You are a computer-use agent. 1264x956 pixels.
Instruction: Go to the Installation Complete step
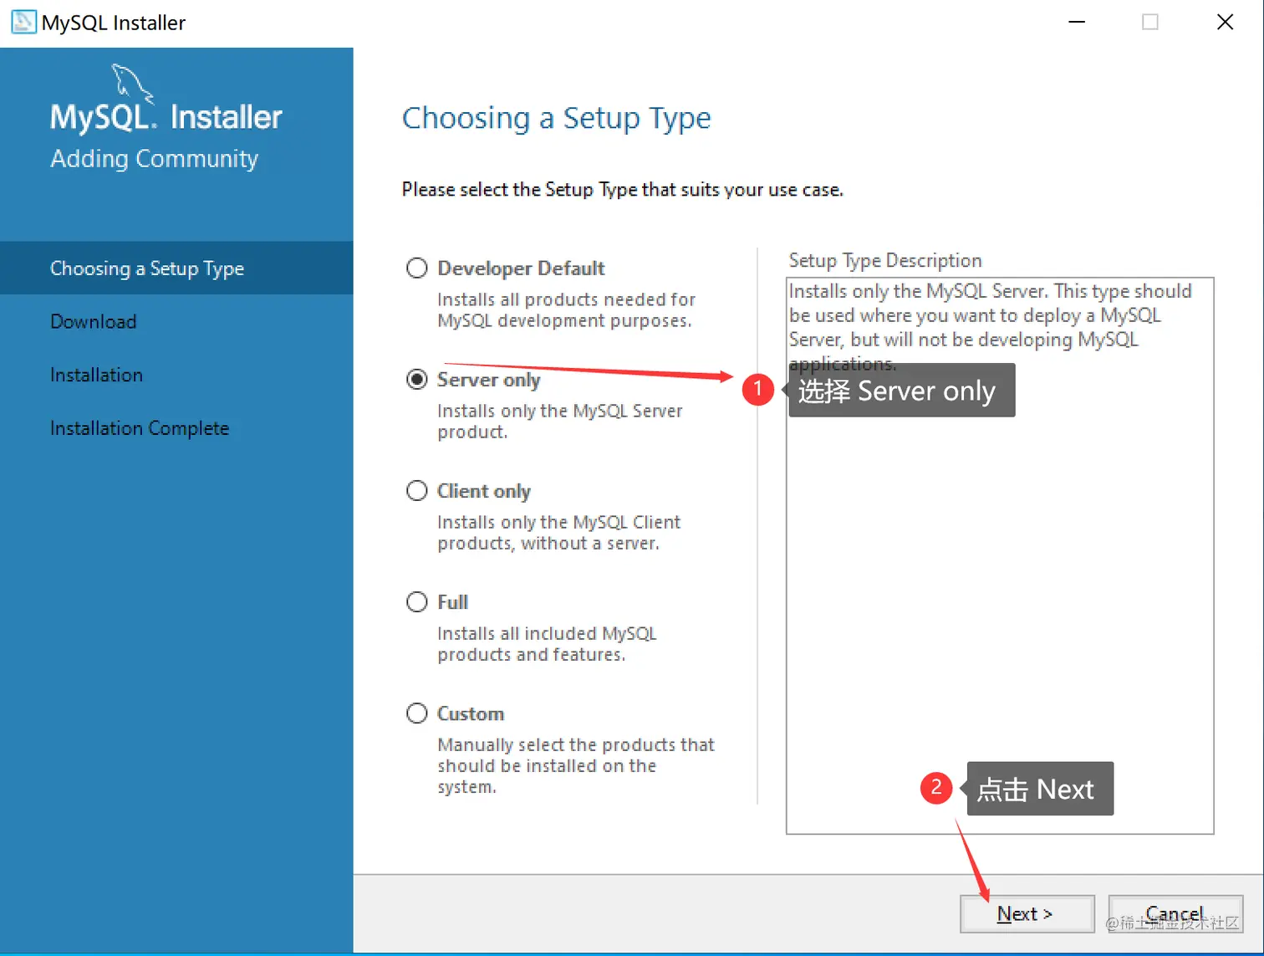click(x=140, y=428)
